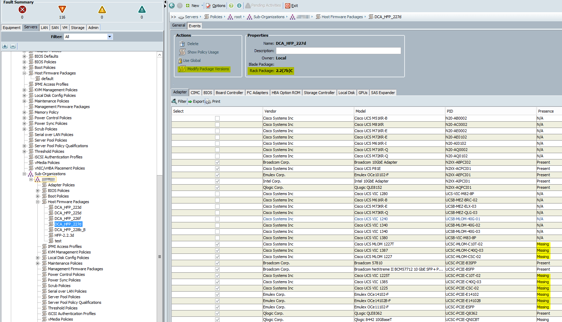Select HFP-2.2.3d firmware package
This screenshot has height=322, width=562.
(64, 235)
